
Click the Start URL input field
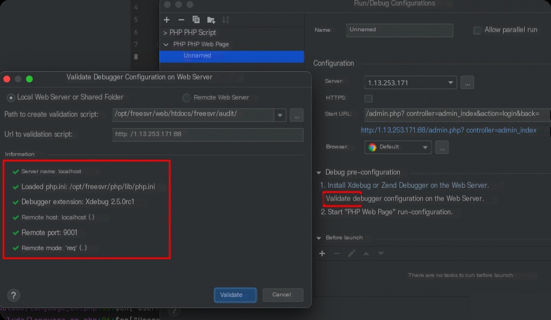(x=457, y=114)
